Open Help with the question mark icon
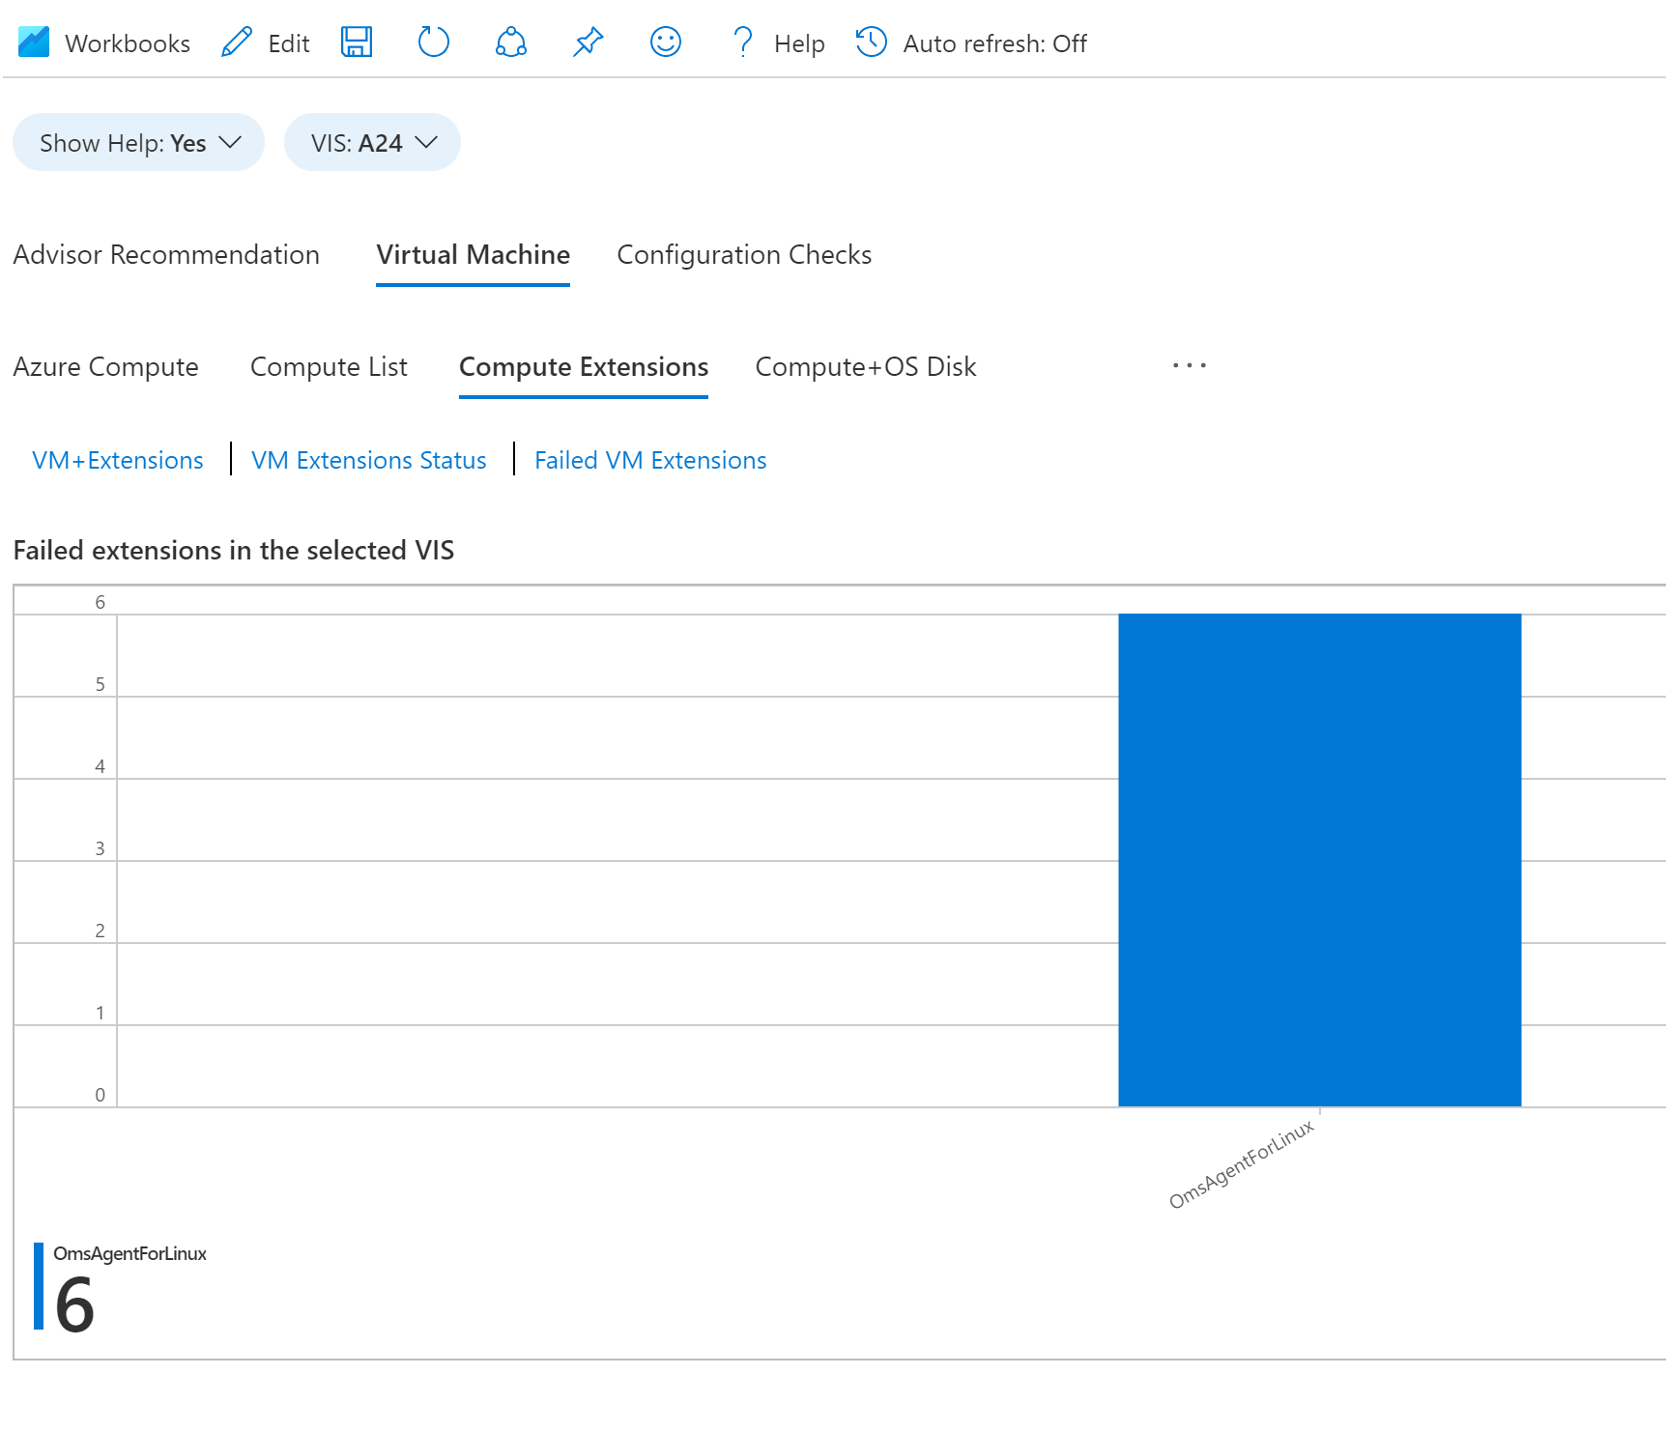This screenshot has width=1666, height=1432. pyautogui.click(x=742, y=43)
